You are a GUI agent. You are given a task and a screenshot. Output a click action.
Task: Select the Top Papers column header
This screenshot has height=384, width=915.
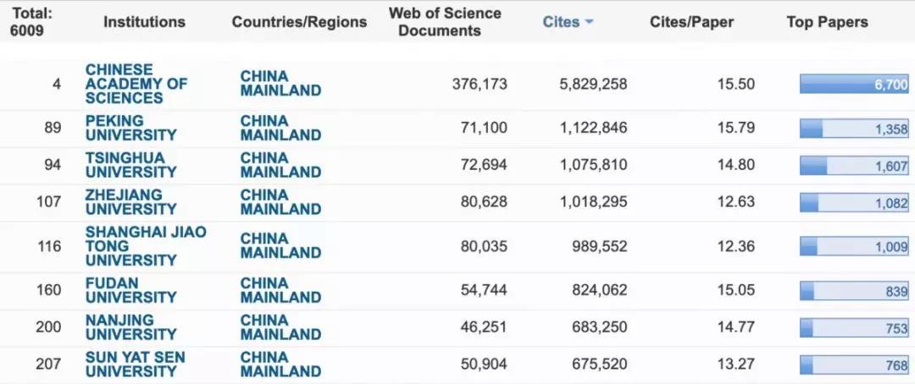[827, 22]
